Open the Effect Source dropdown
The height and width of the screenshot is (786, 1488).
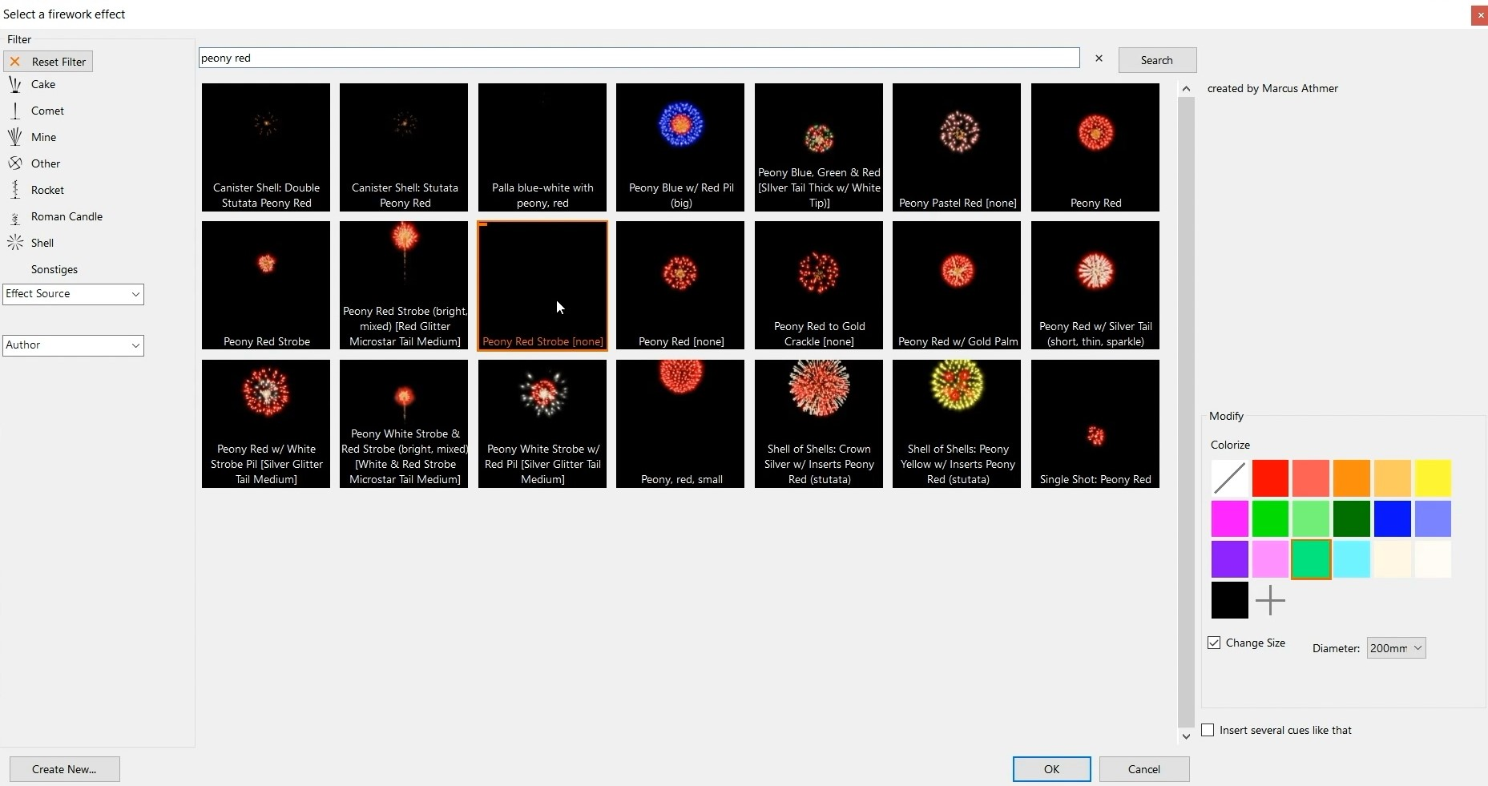tap(73, 294)
